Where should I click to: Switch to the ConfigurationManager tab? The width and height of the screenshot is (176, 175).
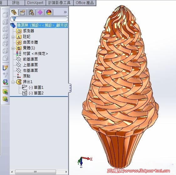pyautogui.click(x=31, y=12)
